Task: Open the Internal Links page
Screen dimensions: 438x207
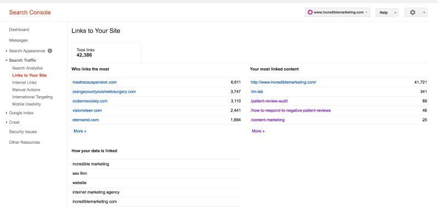Action: click(x=24, y=82)
